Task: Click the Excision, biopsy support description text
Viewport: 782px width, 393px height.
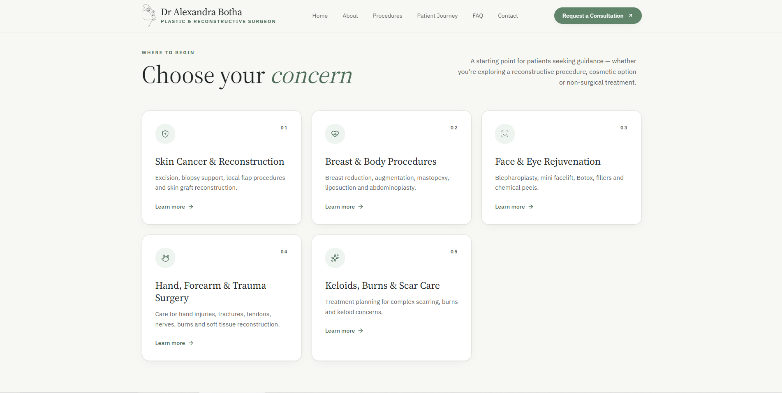Action: 220,183
